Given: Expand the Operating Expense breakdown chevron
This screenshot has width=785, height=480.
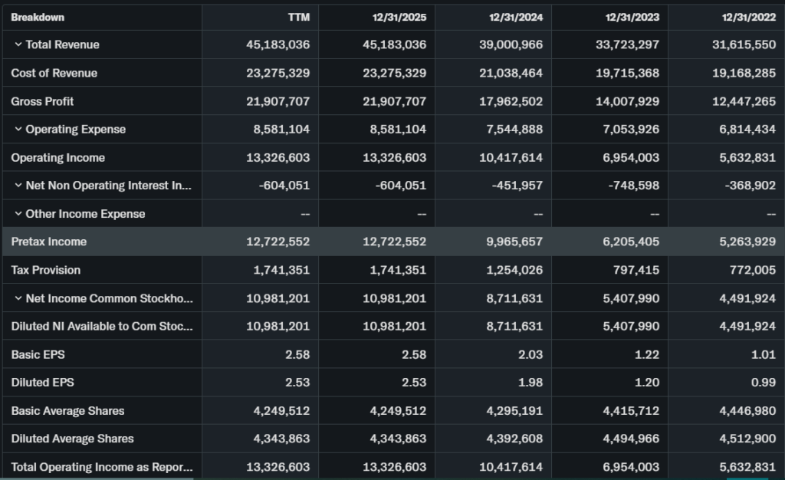Looking at the screenshot, I should [x=18, y=129].
